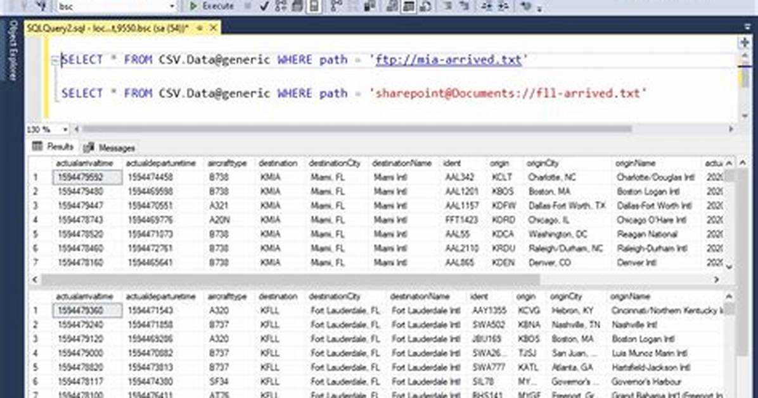Screen dimensions: 758x398
Task: Click the editor vertical scroll down arrow
Action: click(745, 116)
